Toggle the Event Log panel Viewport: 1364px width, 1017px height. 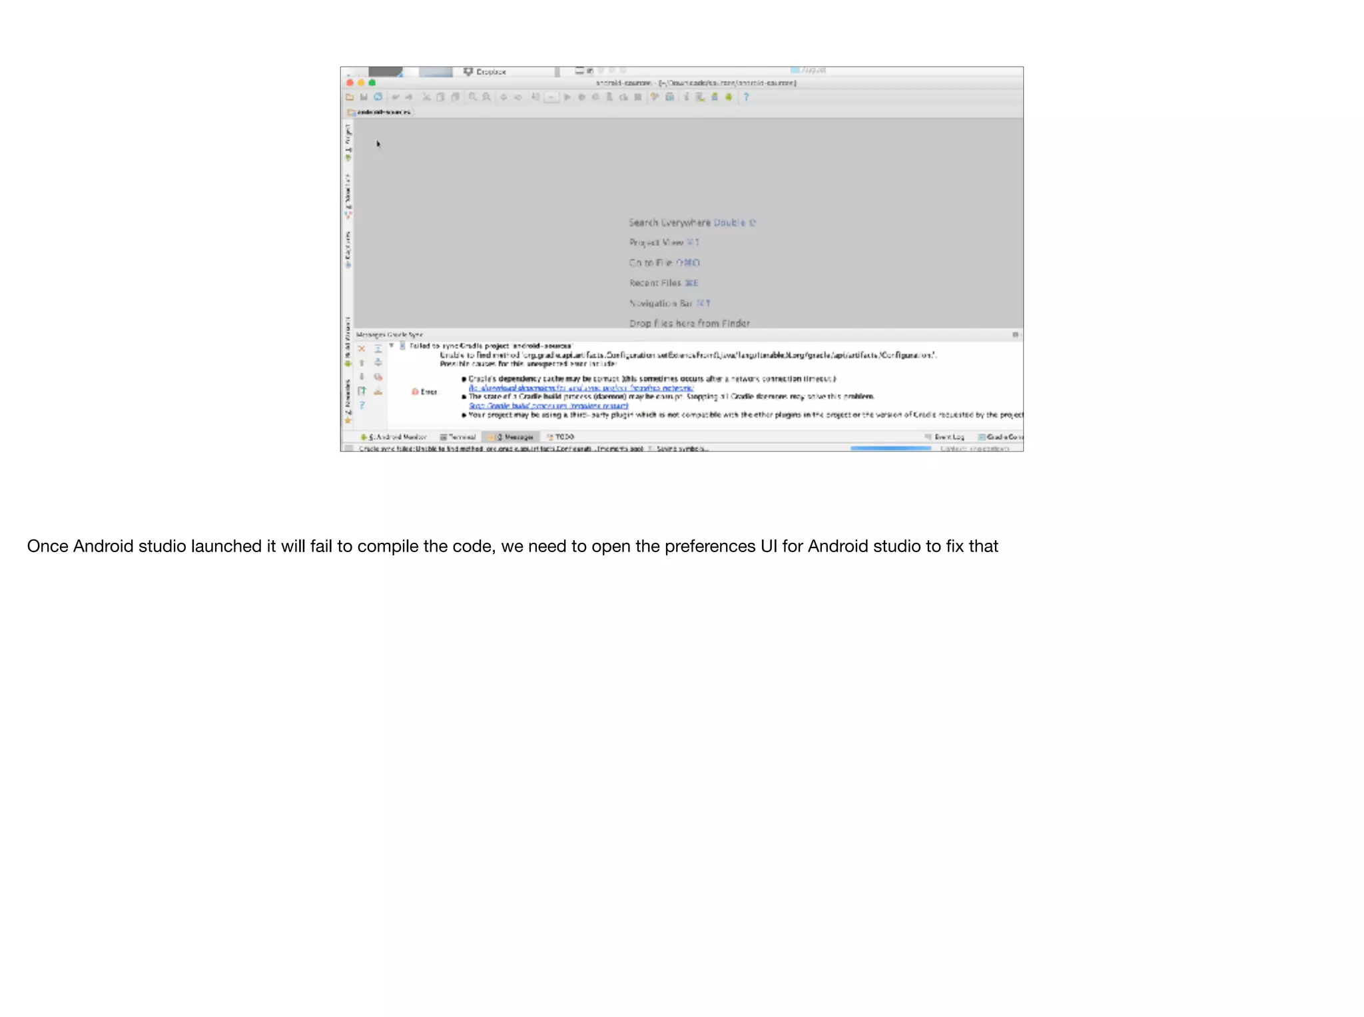tap(944, 437)
